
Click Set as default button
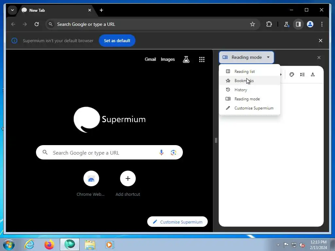tap(117, 41)
